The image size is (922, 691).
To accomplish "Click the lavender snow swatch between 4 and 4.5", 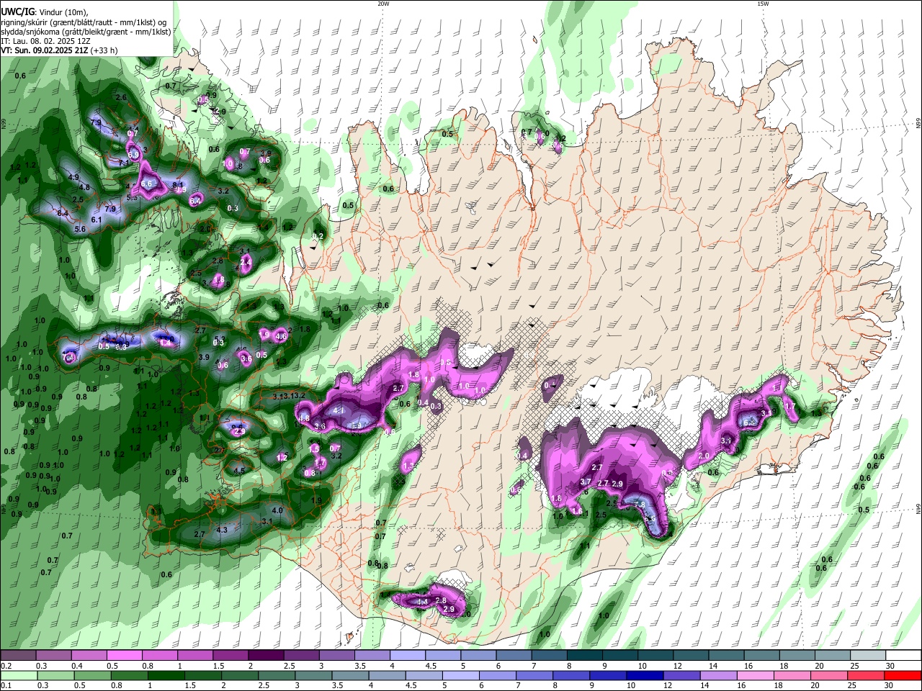I will 408,656.
